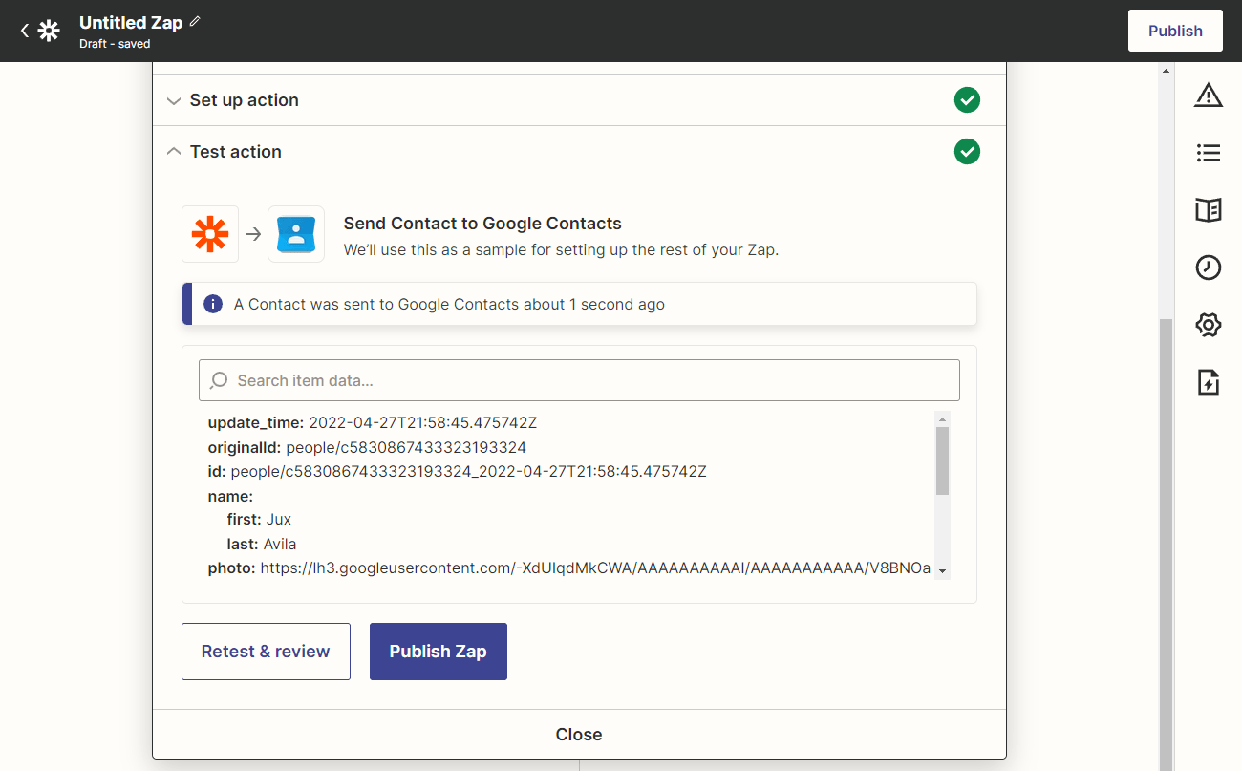This screenshot has height=771, width=1242.
Task: Open the warning triangle status panel
Action: 1209,95
